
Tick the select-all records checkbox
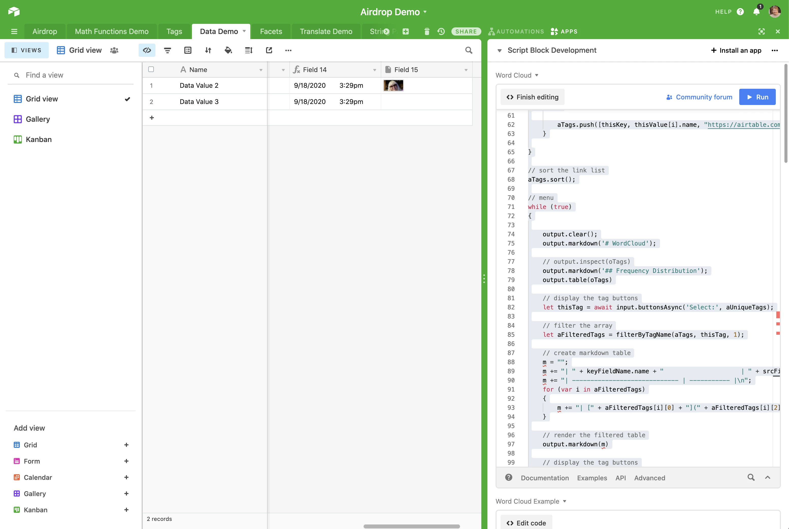pyautogui.click(x=151, y=69)
